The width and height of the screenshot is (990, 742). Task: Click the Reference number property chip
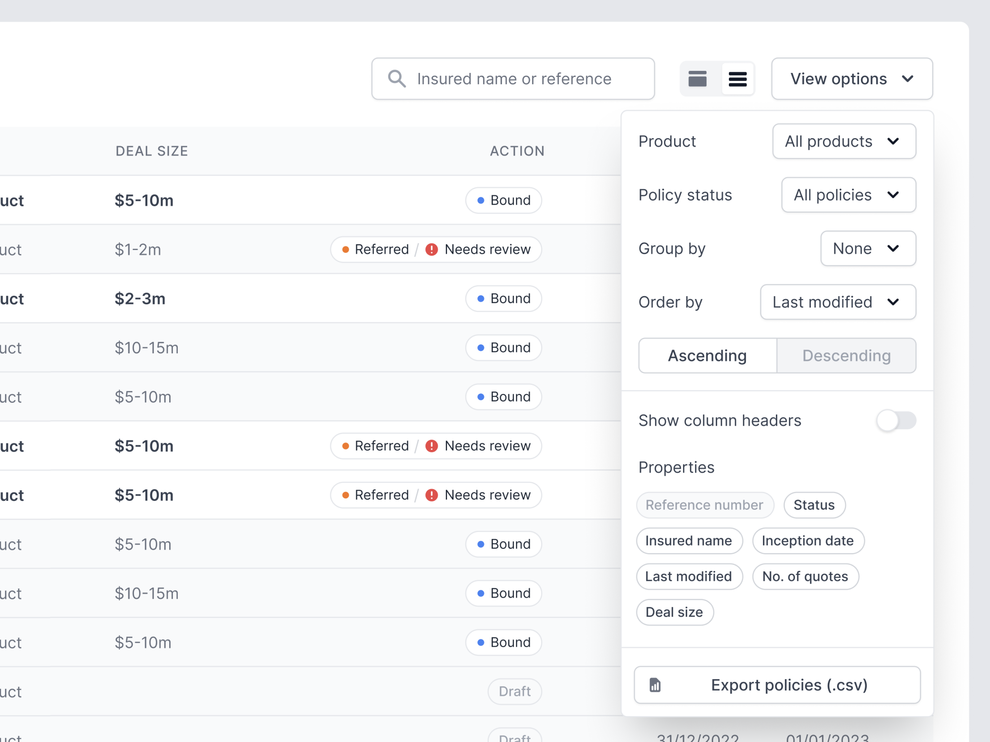click(705, 505)
